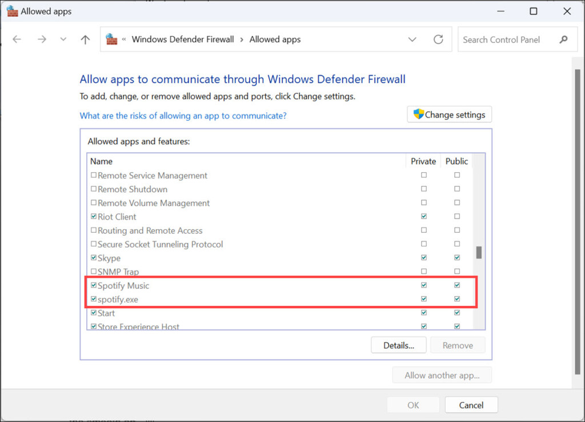Click the Allowed apps title bar icon
Image resolution: width=585 pixels, height=422 pixels.
coord(12,11)
